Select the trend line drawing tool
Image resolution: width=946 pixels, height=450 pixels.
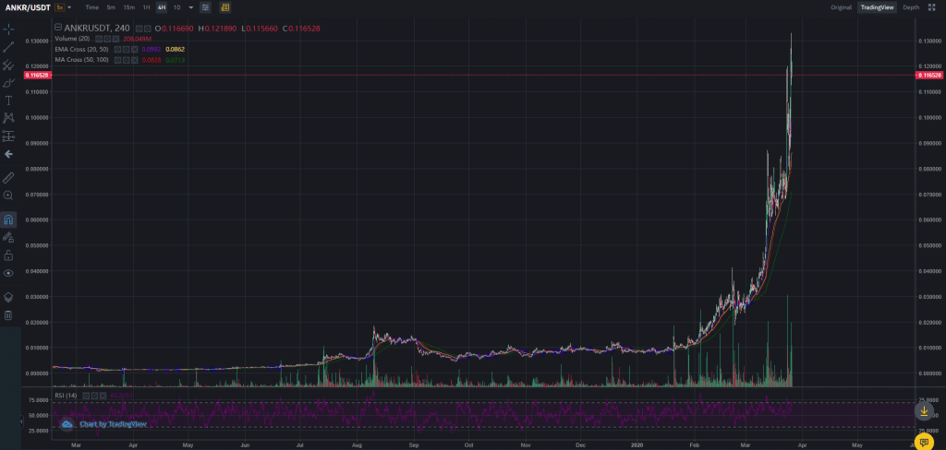point(8,47)
